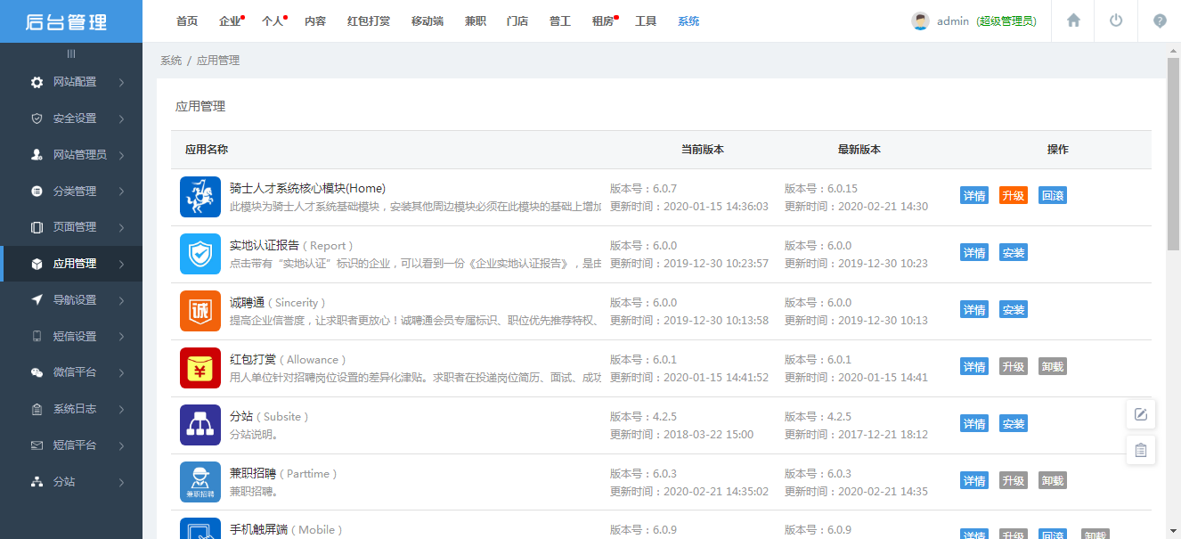Click the page icon beside 页面管理
Viewport: 1181px width, 539px height.
(37, 227)
